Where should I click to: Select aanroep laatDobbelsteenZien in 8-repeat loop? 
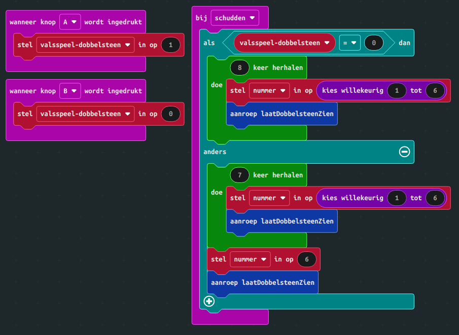coord(281,114)
